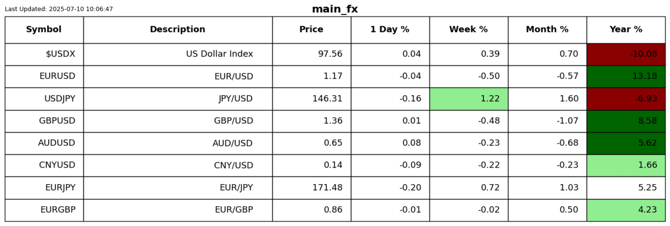This screenshot has height=226, width=670.
Task: Click the dark red -10.08 year cell
Action: (626, 54)
